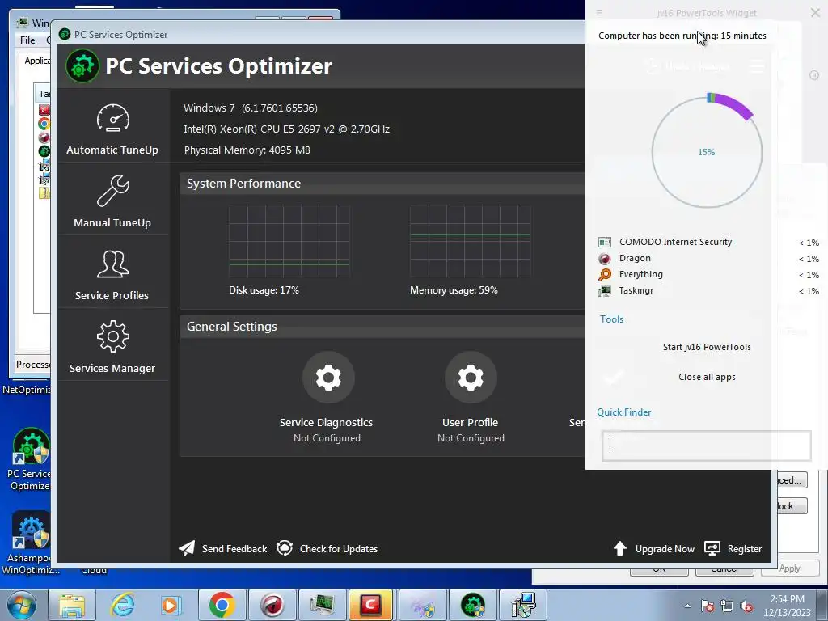The image size is (828, 621).
Task: Click the Dragon browser icon in widget list
Action: pyautogui.click(x=605, y=258)
